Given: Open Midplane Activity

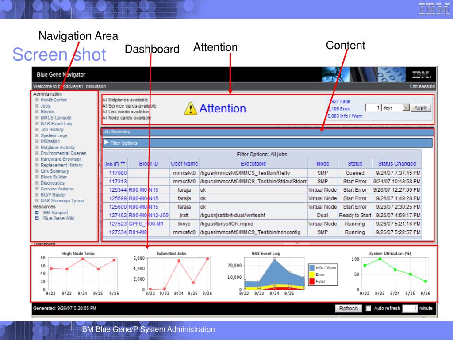Looking at the screenshot, I should 58,147.
